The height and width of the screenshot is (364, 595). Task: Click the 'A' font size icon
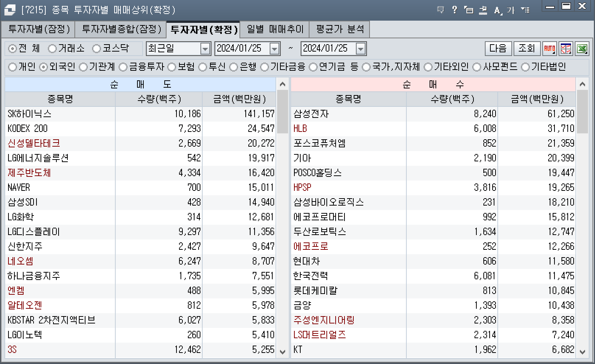point(497,10)
